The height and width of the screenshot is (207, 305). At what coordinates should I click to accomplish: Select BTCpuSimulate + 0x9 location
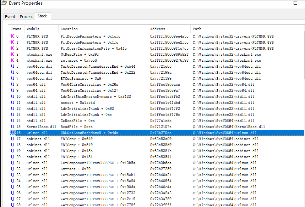coord(81,78)
